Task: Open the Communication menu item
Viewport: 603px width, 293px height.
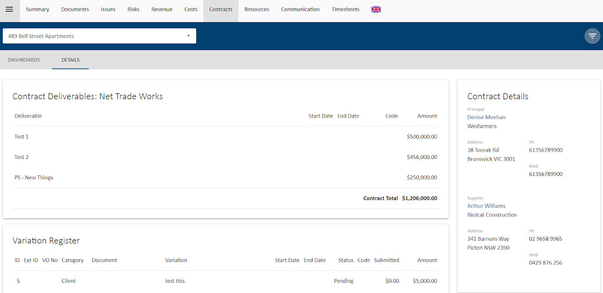Action: pyautogui.click(x=300, y=9)
